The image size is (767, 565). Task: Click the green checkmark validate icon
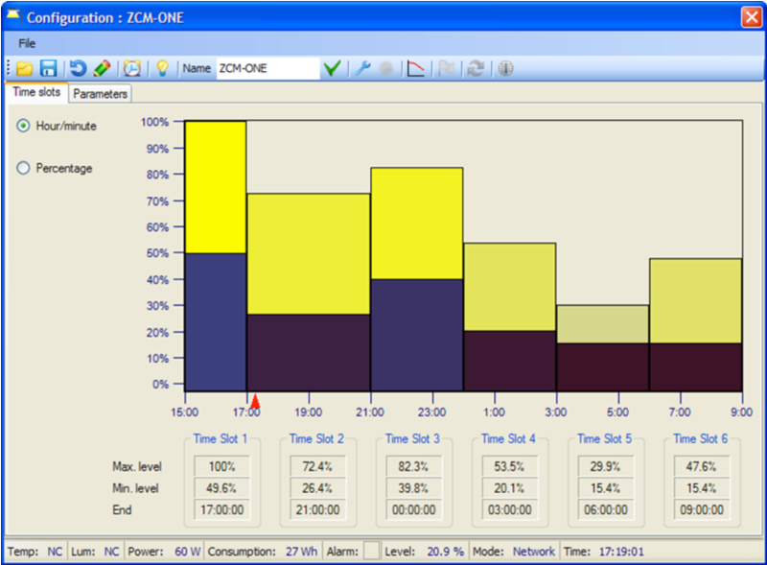(332, 68)
